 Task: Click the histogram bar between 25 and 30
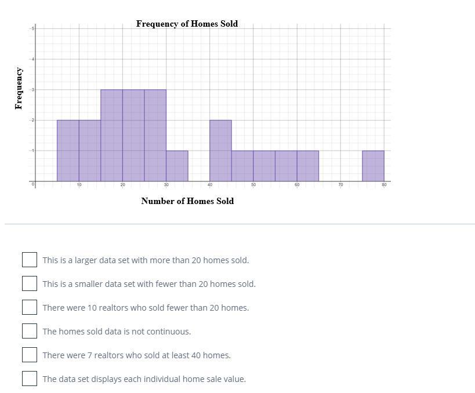click(155, 135)
